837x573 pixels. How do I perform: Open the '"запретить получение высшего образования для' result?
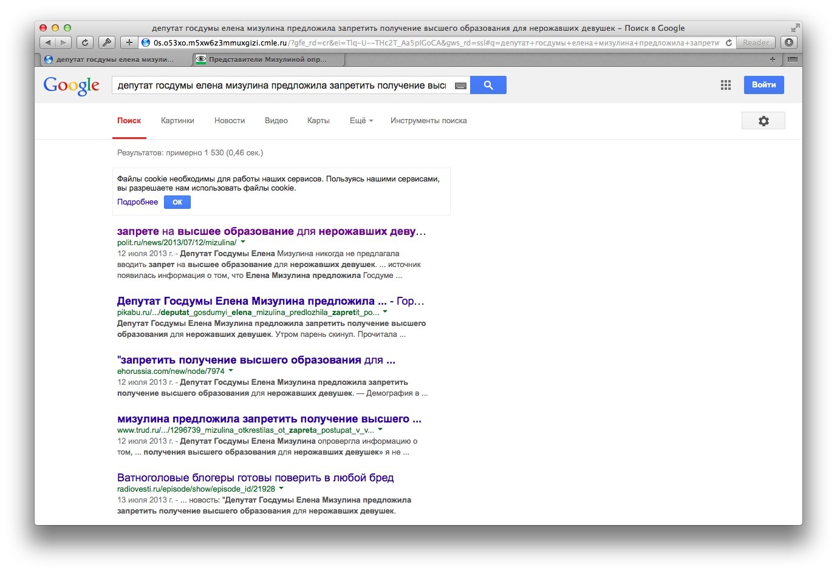256,360
